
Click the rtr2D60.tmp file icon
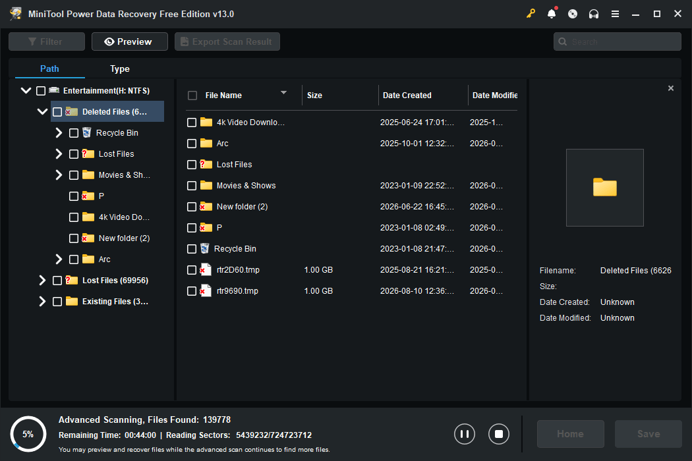[x=205, y=269]
